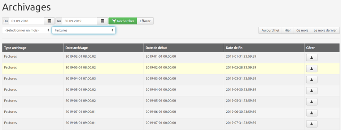Open the Factures type dropdown

[x=84, y=30]
